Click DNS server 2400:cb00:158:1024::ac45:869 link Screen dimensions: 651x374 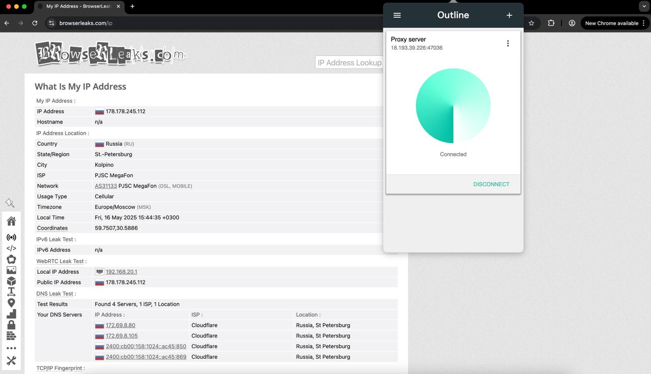pos(146,357)
